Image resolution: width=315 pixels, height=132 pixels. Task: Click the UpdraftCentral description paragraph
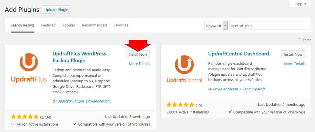pyautogui.click(x=237, y=72)
